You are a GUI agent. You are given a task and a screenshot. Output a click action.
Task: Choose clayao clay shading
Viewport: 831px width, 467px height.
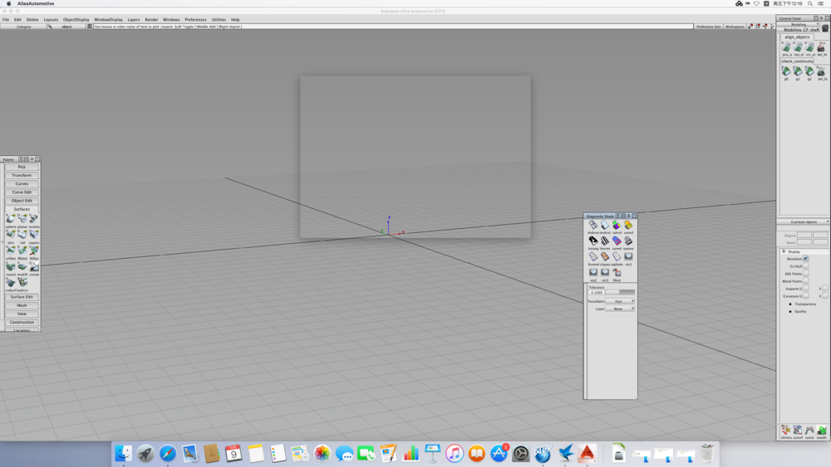[605, 258]
